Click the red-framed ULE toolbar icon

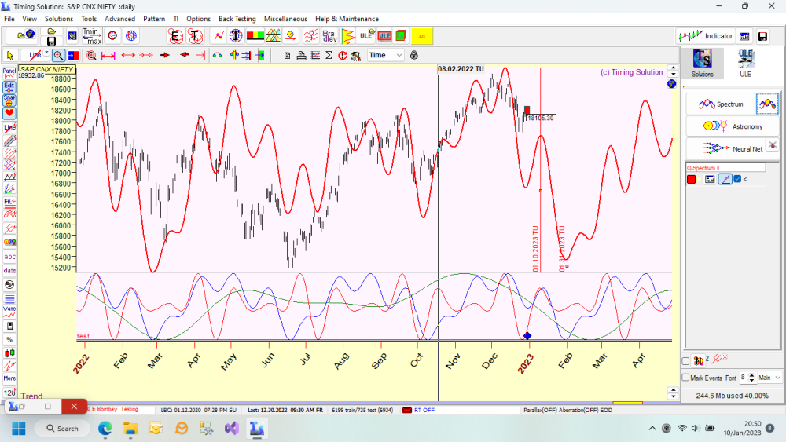pyautogui.click(x=384, y=36)
